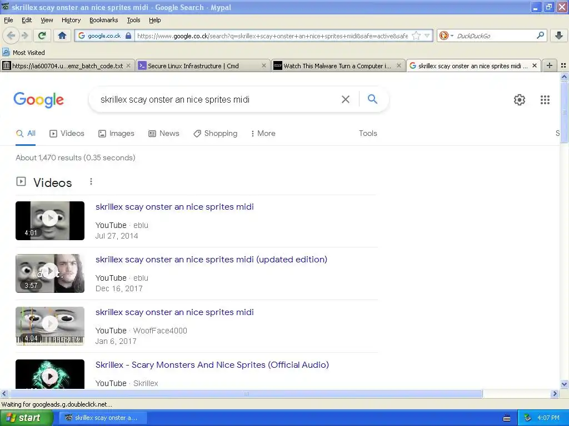Viewport: 569px width, 426px height.
Task: Open the DuckDuckGo search engine selector
Action: coord(446,36)
